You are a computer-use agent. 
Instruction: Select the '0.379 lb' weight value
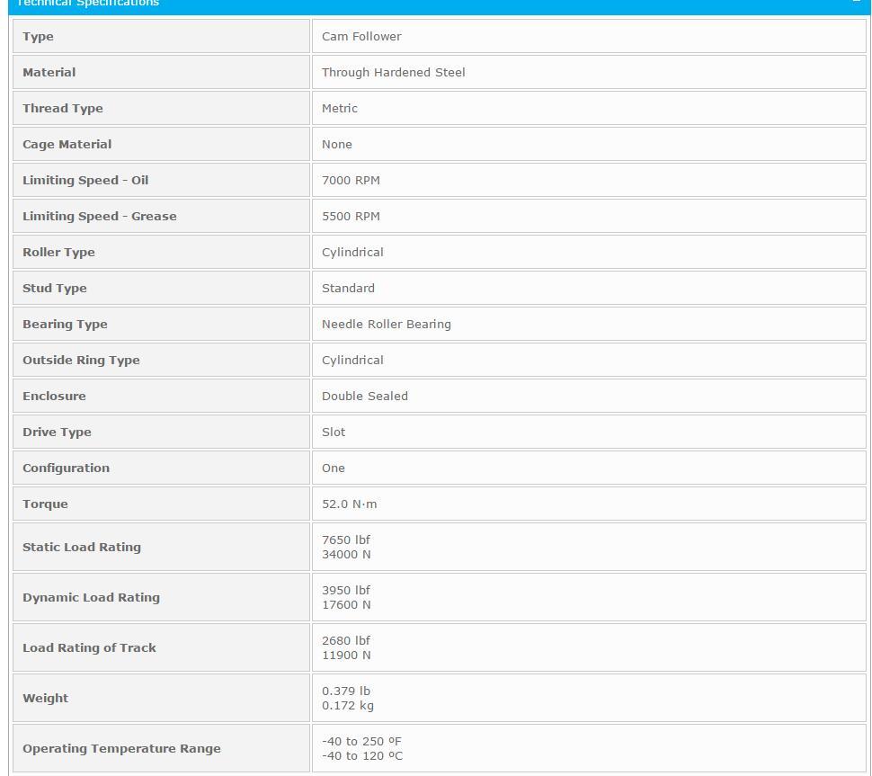(346, 691)
